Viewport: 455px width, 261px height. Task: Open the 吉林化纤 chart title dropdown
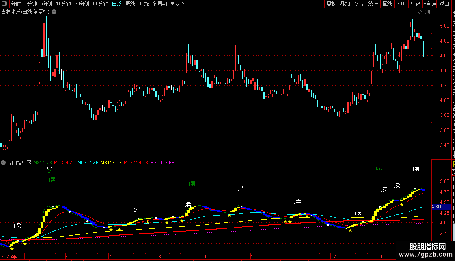(x=54, y=12)
